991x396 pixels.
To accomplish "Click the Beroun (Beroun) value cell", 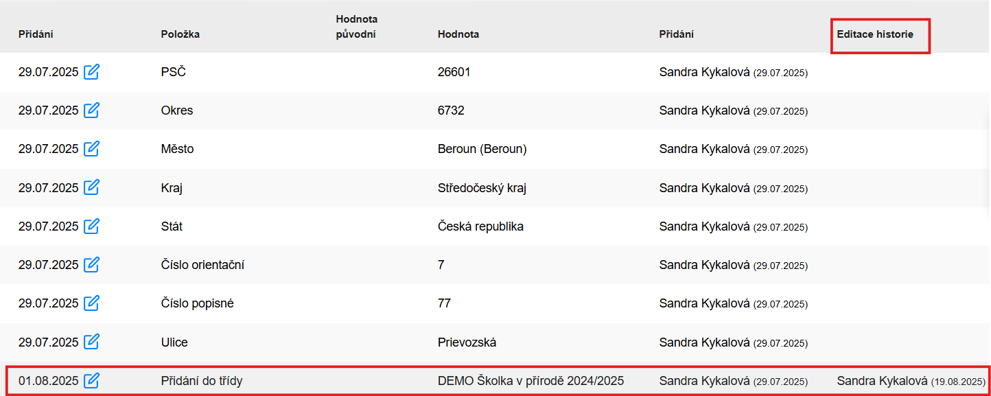I will pos(482,149).
